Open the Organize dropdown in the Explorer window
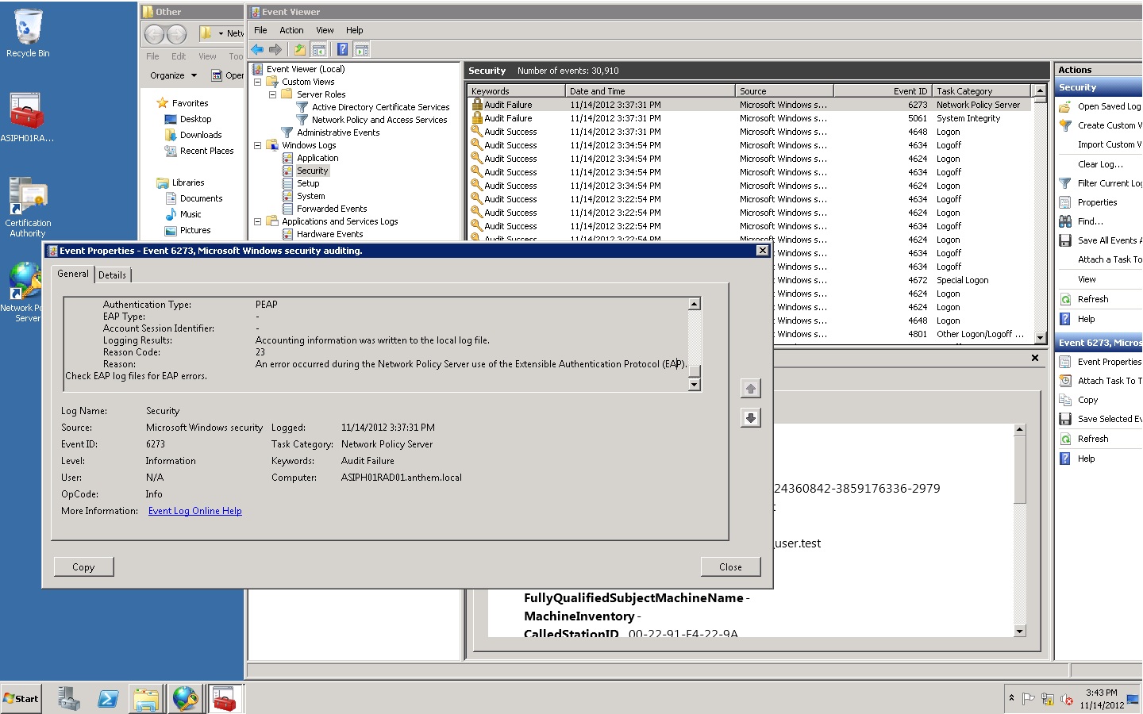This screenshot has width=1143, height=714. point(173,75)
